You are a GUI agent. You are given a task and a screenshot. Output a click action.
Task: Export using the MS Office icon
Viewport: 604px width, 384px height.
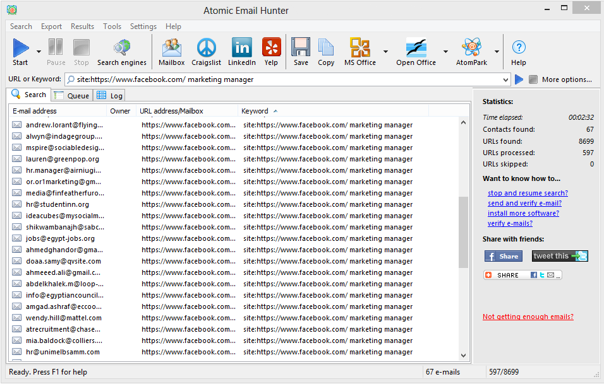(359, 49)
